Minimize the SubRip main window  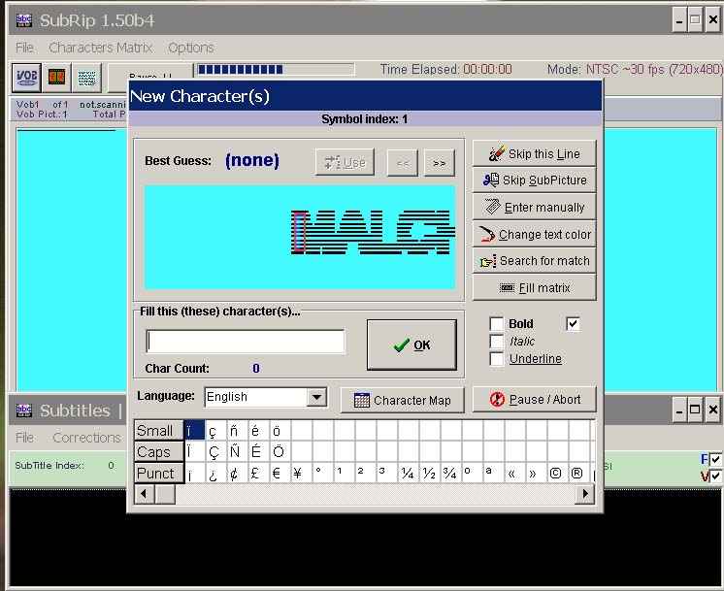tap(679, 20)
